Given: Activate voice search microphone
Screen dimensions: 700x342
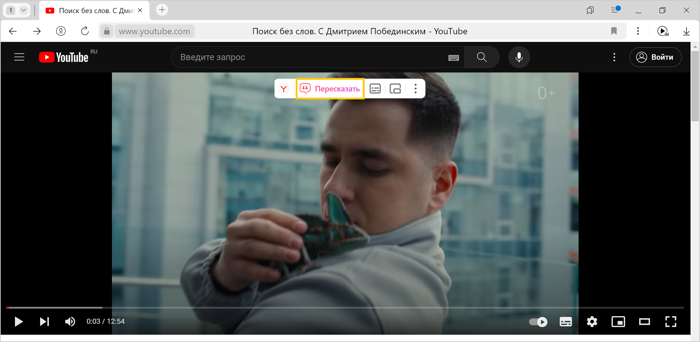Looking at the screenshot, I should pos(519,57).
